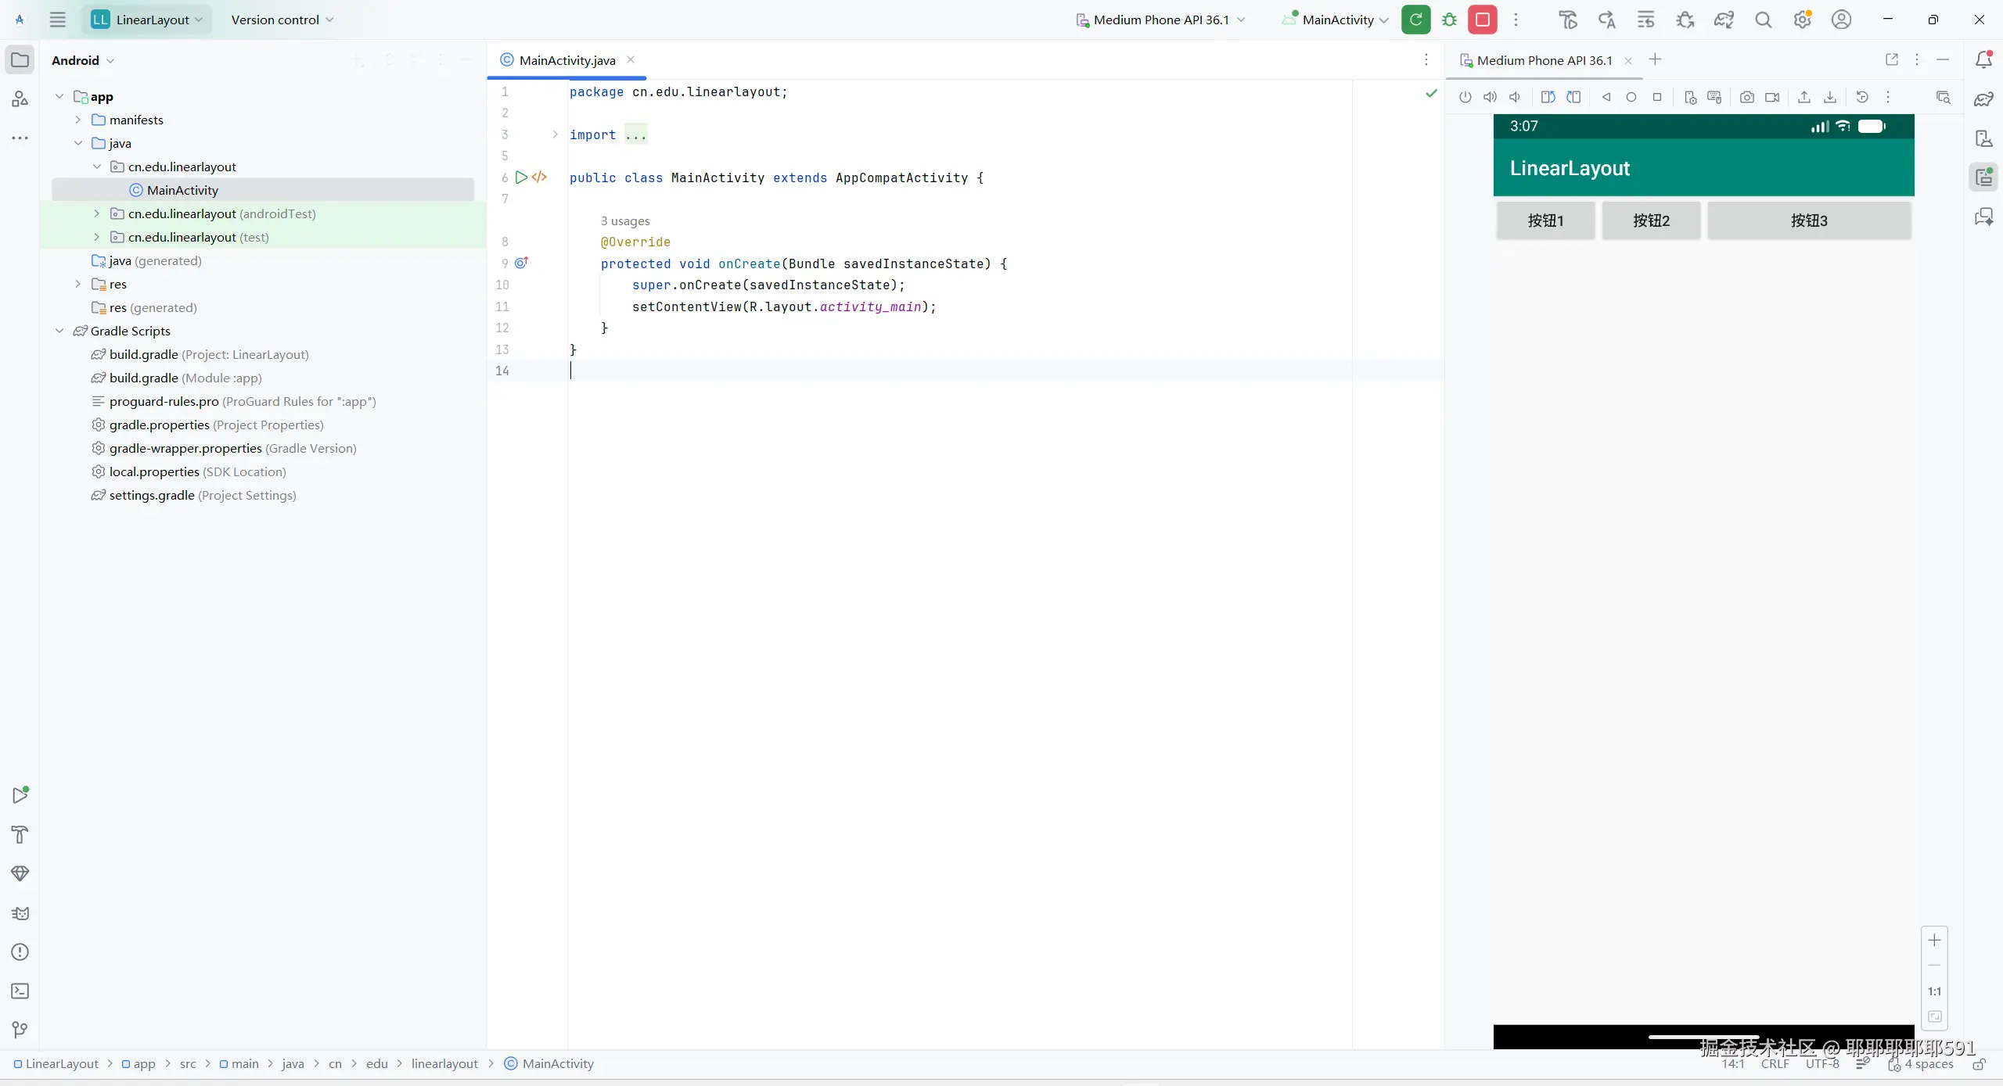
Task: Open the Terminal tool window icon
Action: [20, 991]
